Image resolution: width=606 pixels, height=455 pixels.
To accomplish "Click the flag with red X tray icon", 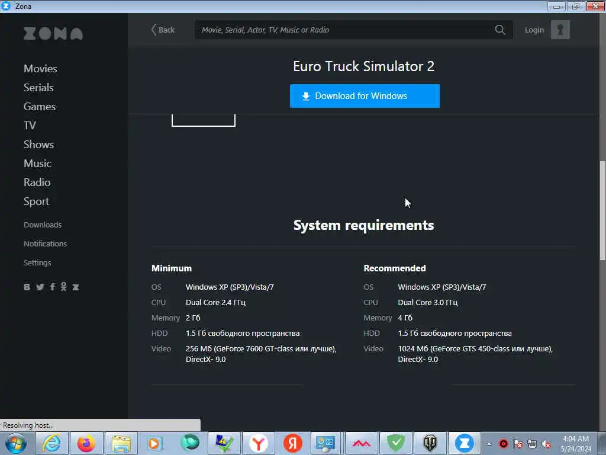I will 518,444.
